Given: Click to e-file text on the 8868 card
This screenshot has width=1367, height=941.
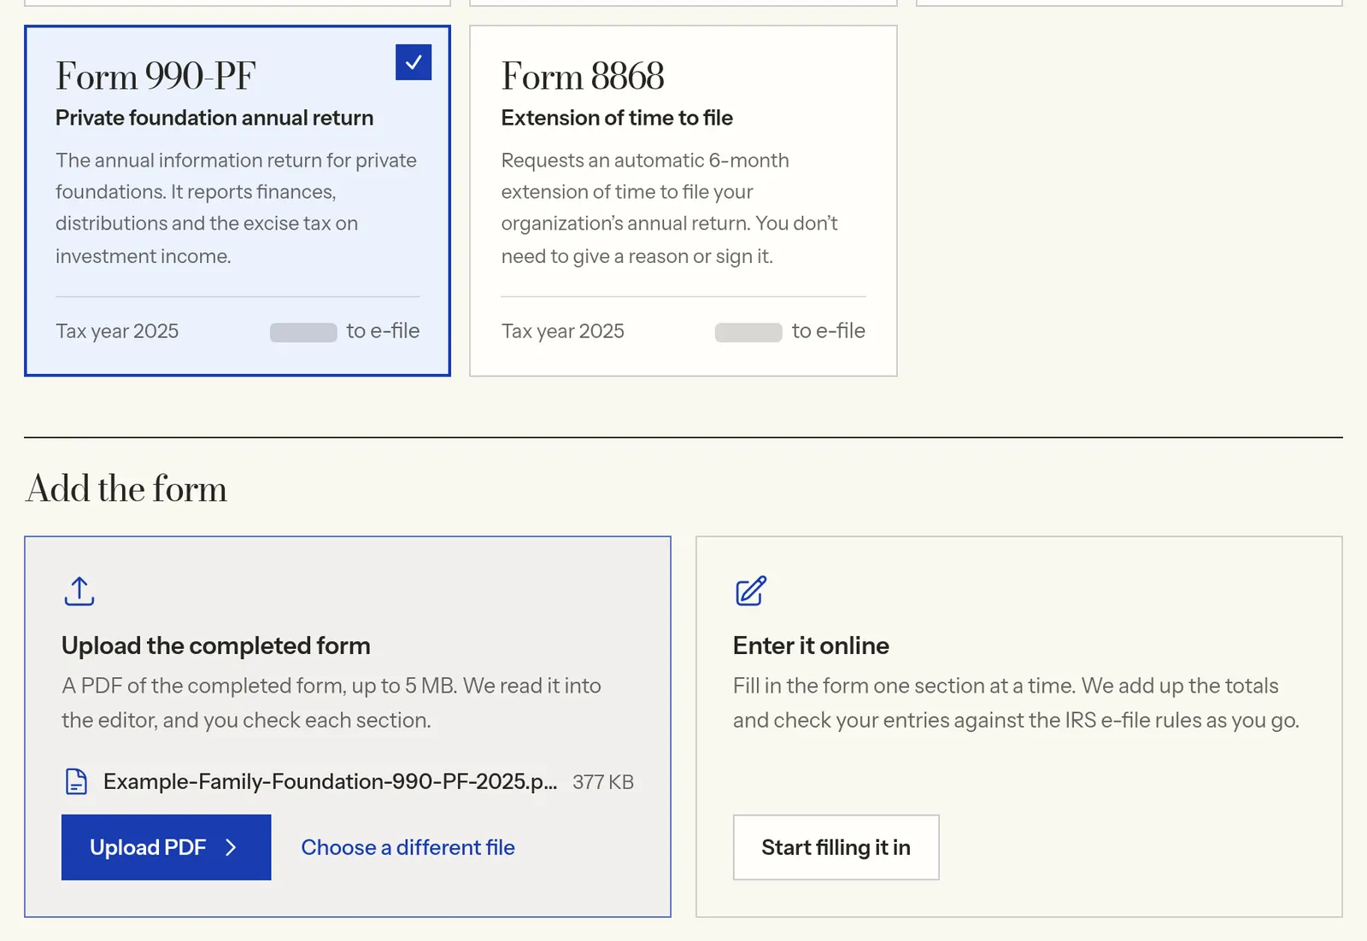Looking at the screenshot, I should click(x=829, y=331).
